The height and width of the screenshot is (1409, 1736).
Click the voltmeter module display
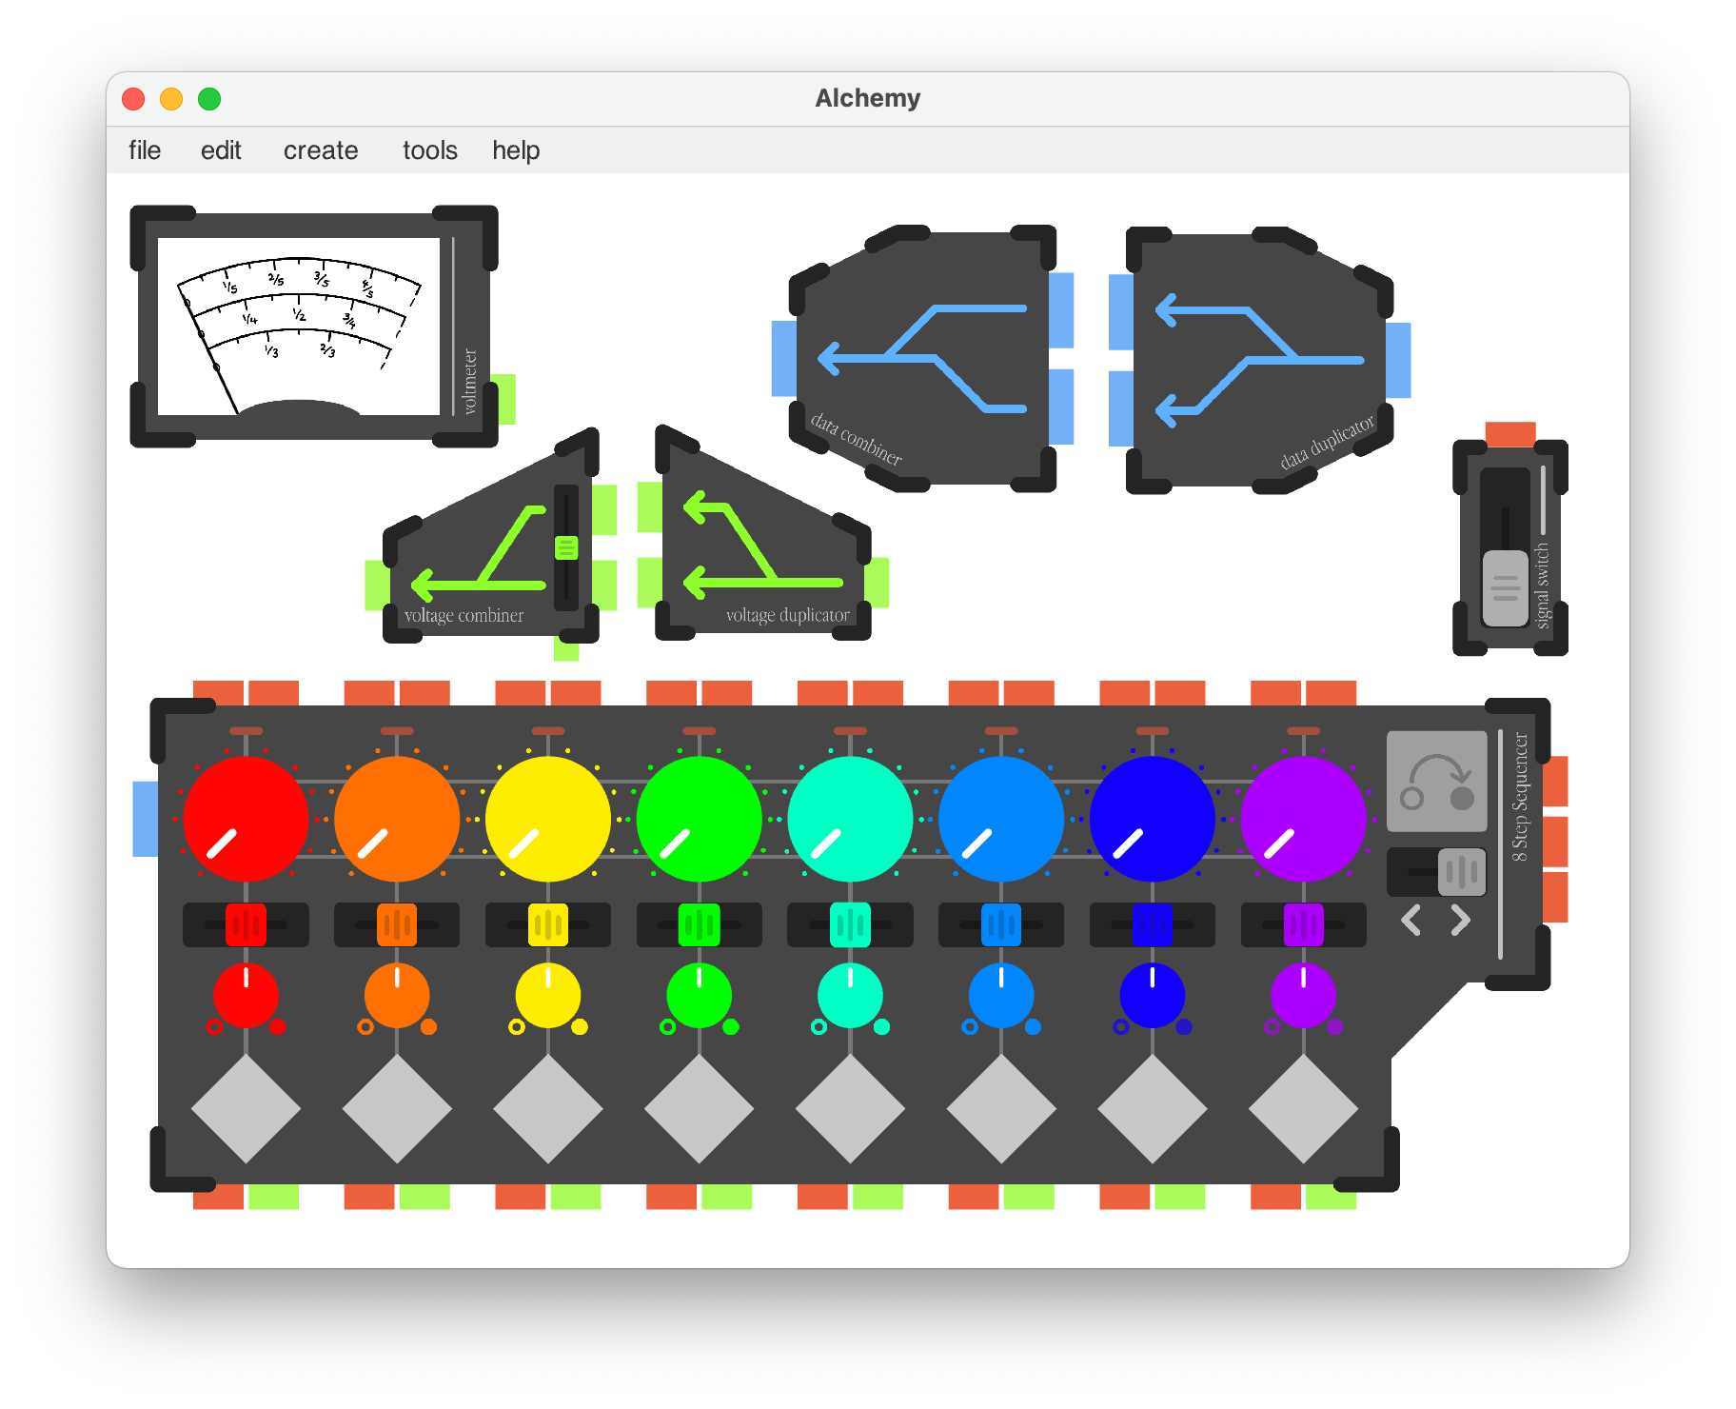click(x=299, y=326)
